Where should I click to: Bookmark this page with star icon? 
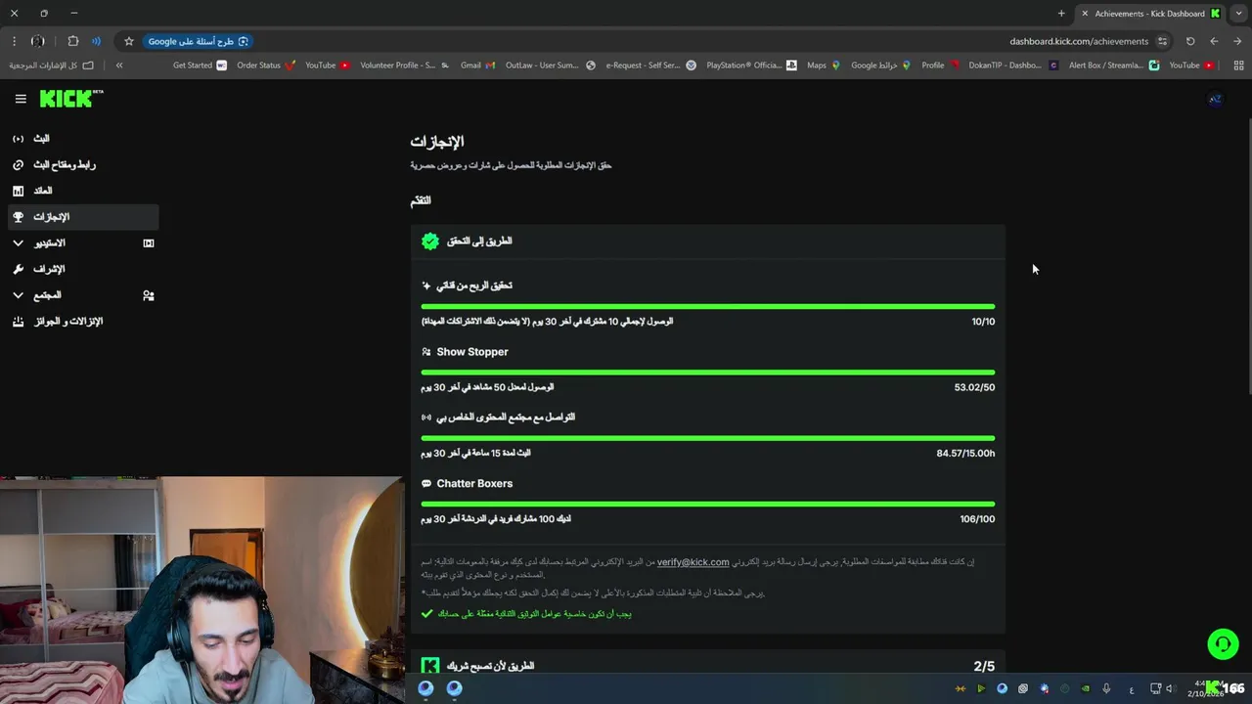tap(128, 41)
